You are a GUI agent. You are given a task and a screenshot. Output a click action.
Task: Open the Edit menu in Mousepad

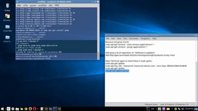pyautogui.click(x=113, y=39)
